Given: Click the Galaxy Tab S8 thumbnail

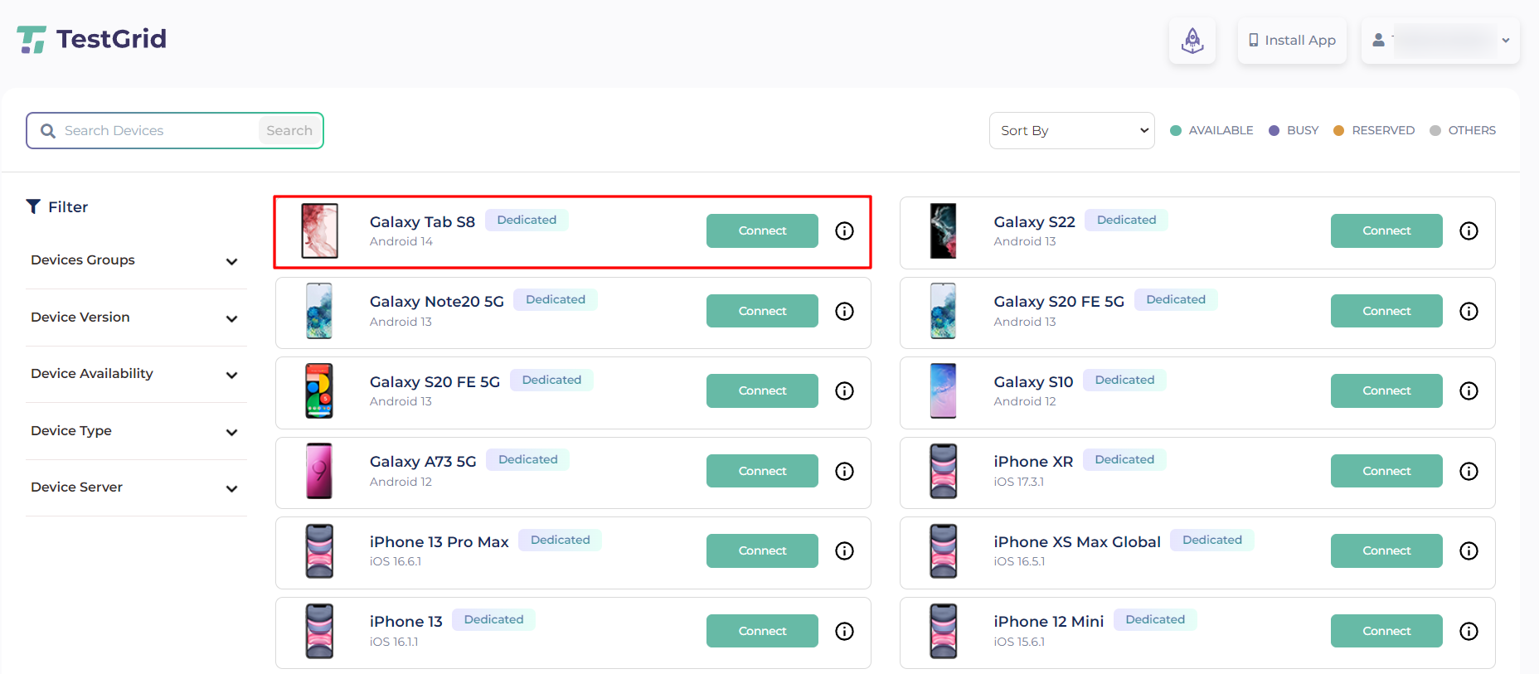Looking at the screenshot, I should tap(319, 230).
